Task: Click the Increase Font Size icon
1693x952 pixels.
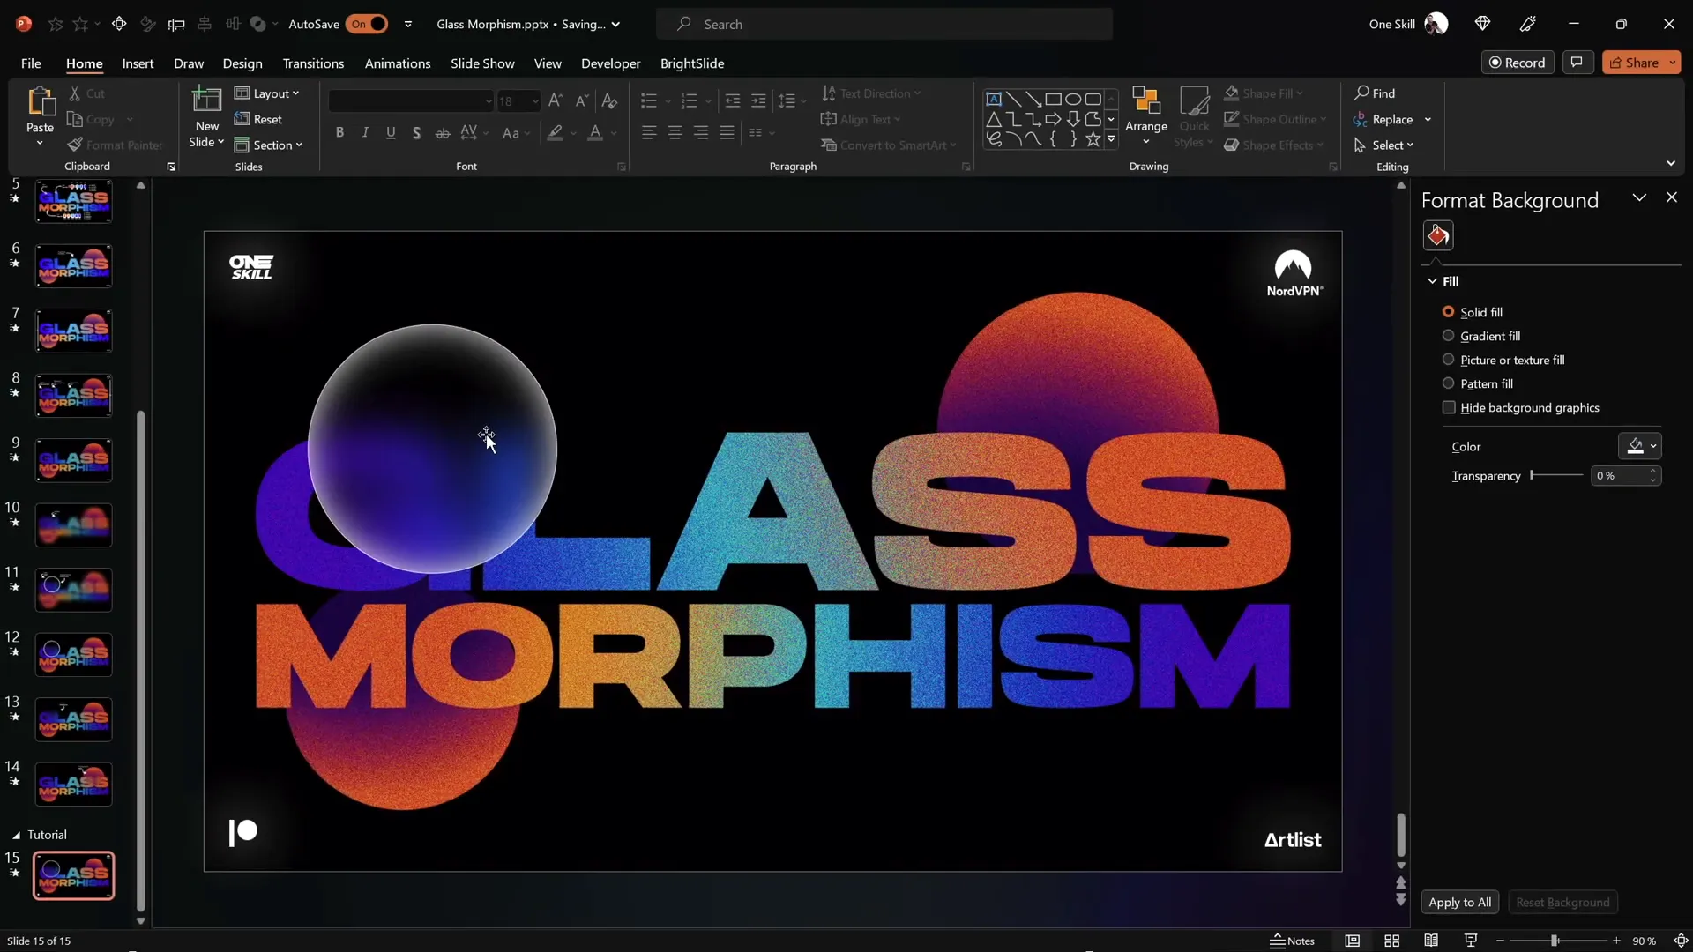Action: [x=555, y=100]
